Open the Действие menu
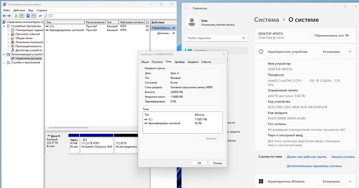 click(x=19, y=10)
